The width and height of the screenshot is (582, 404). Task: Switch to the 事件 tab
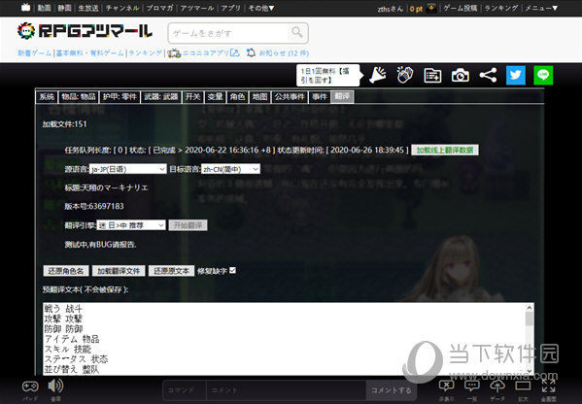(x=320, y=97)
